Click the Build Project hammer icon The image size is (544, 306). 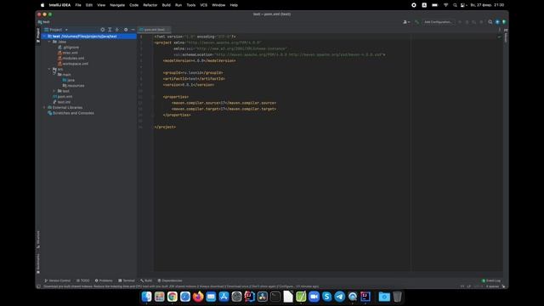tap(416, 22)
